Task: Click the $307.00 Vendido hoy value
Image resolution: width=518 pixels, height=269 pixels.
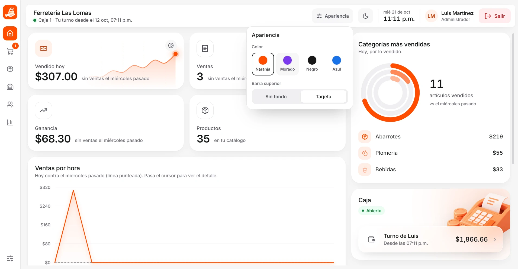Action: (56, 77)
